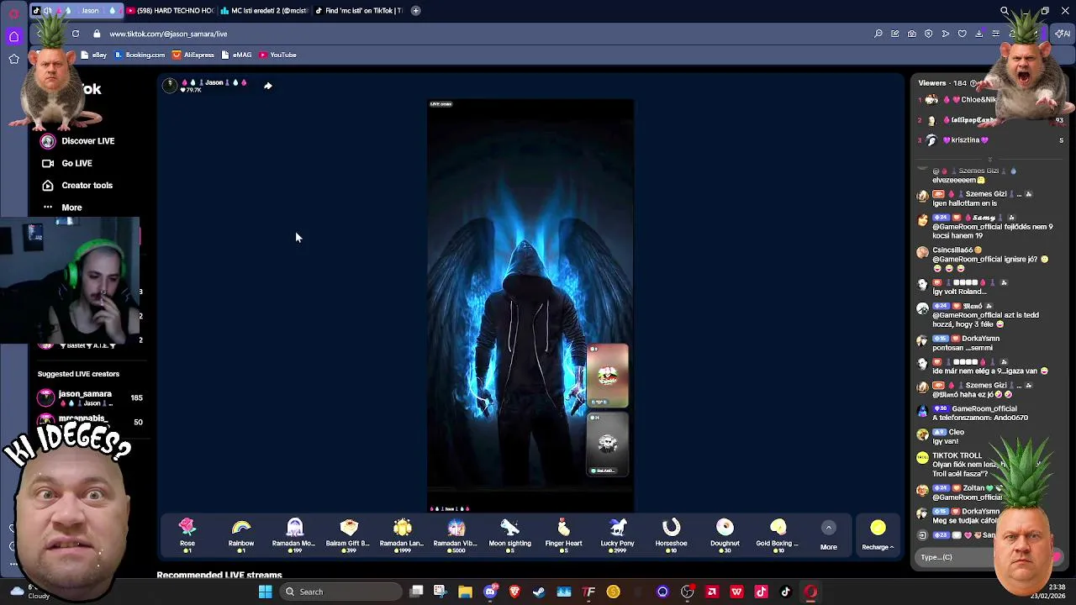Choose the Ramadan Lan... gift
The image size is (1076, 605).
(x=402, y=534)
